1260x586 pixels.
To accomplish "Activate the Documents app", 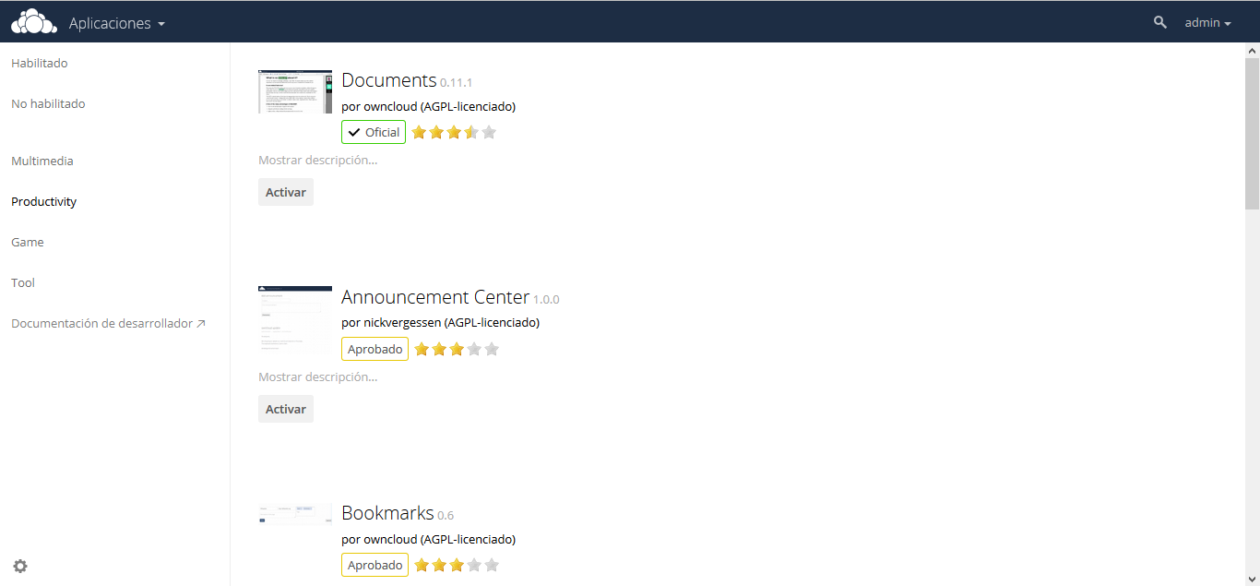I will pyautogui.click(x=286, y=192).
